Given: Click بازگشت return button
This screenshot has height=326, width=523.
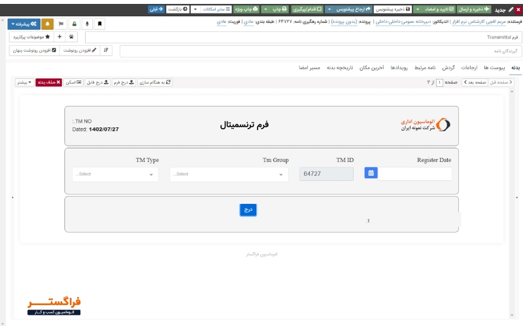Looking at the screenshot, I should click(178, 9).
